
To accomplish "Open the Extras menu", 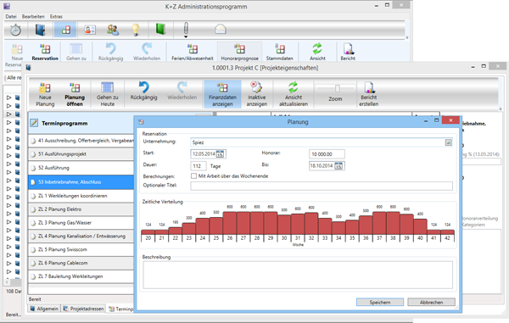I will (56, 17).
